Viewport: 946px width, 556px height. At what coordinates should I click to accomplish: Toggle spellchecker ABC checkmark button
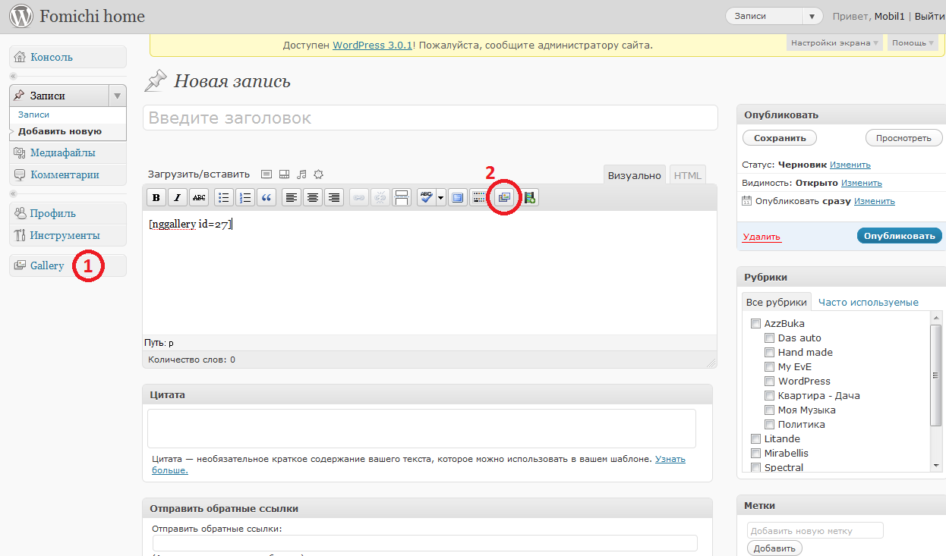426,197
